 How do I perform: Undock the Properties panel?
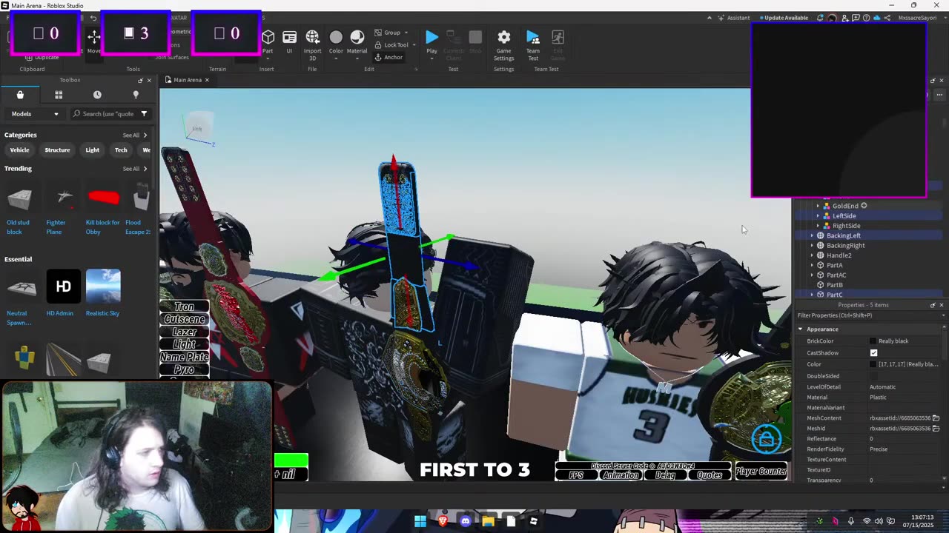pyautogui.click(x=933, y=305)
